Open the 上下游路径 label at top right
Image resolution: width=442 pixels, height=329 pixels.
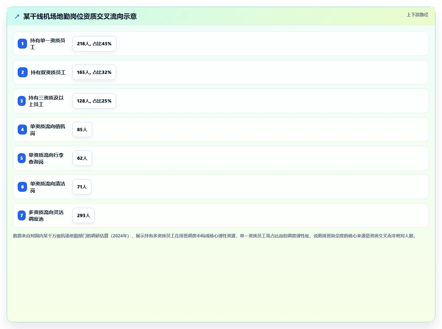(417, 15)
